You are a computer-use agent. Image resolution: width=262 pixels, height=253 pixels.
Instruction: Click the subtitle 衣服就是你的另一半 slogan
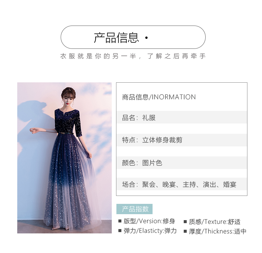pyautogui.click(x=133, y=56)
